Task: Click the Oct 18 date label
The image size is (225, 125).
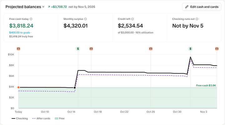Action: pos(98,112)
